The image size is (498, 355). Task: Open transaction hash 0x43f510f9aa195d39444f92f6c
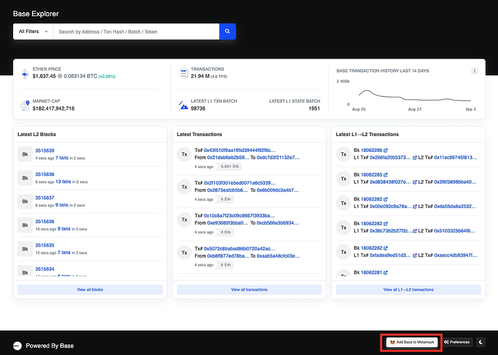(240, 150)
